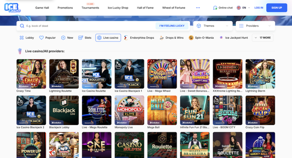
Task: Expand the Providers dropdown
Action: [x=255, y=26]
